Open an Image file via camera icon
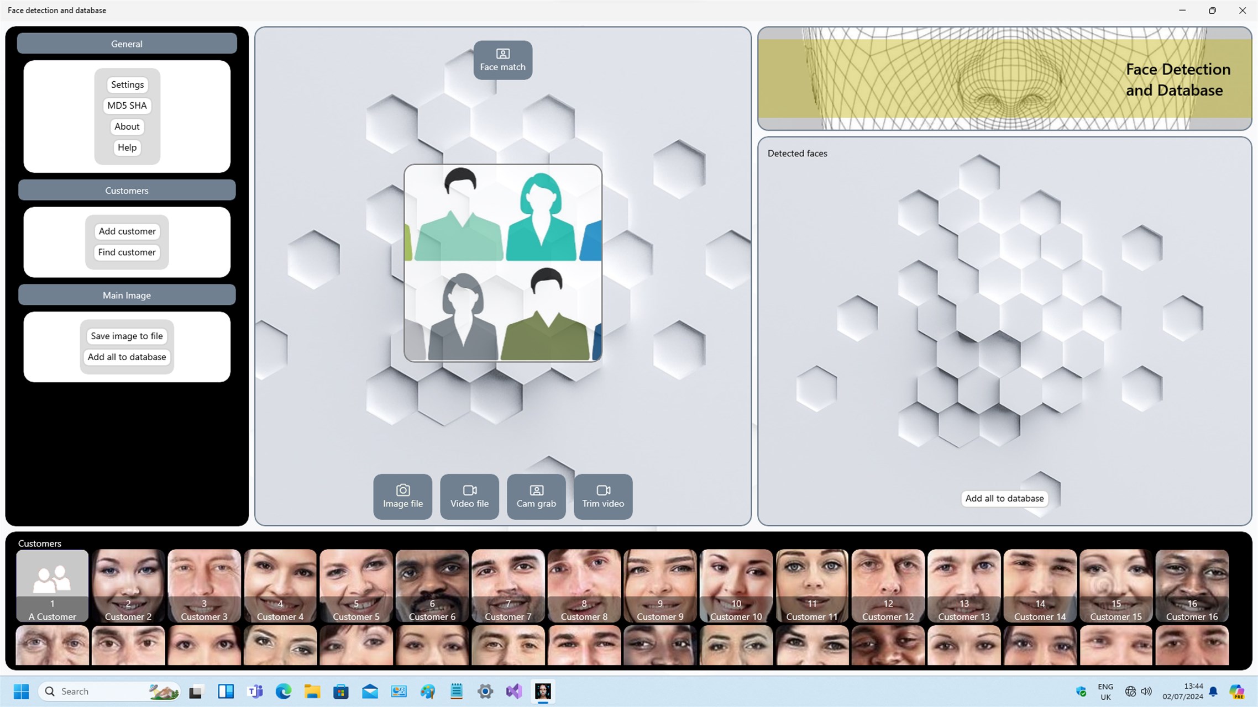1258x707 pixels. point(402,496)
